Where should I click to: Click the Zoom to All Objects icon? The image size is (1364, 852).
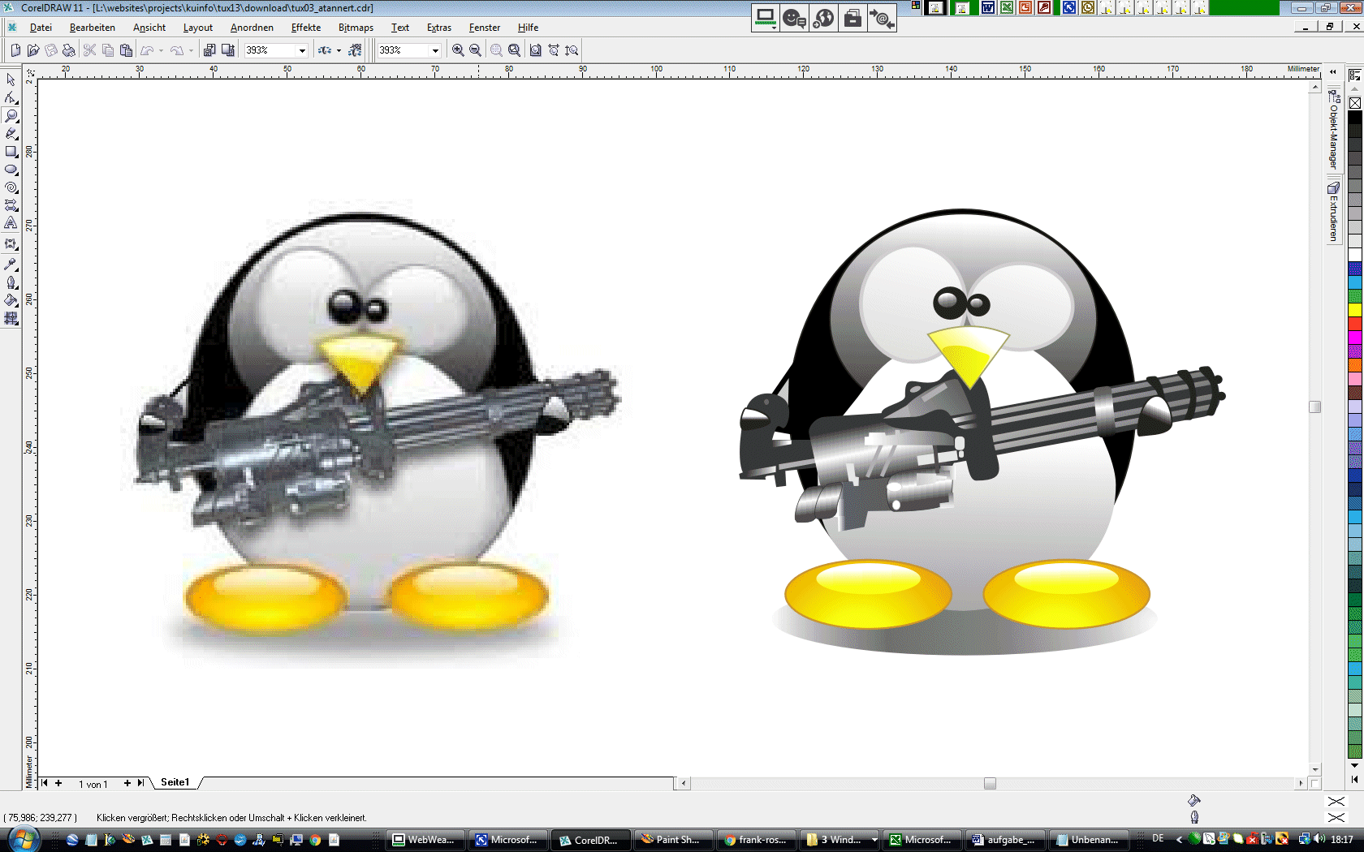pos(514,50)
